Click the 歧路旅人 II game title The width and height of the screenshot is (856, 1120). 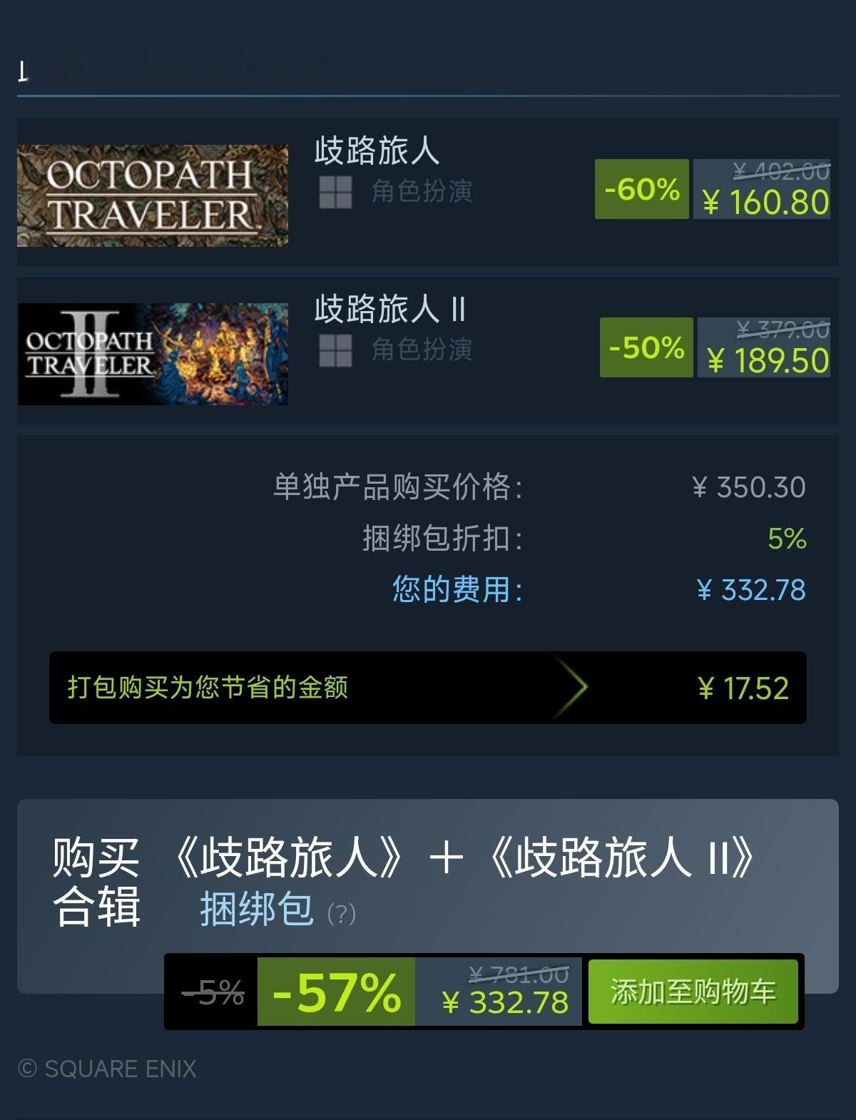390,309
